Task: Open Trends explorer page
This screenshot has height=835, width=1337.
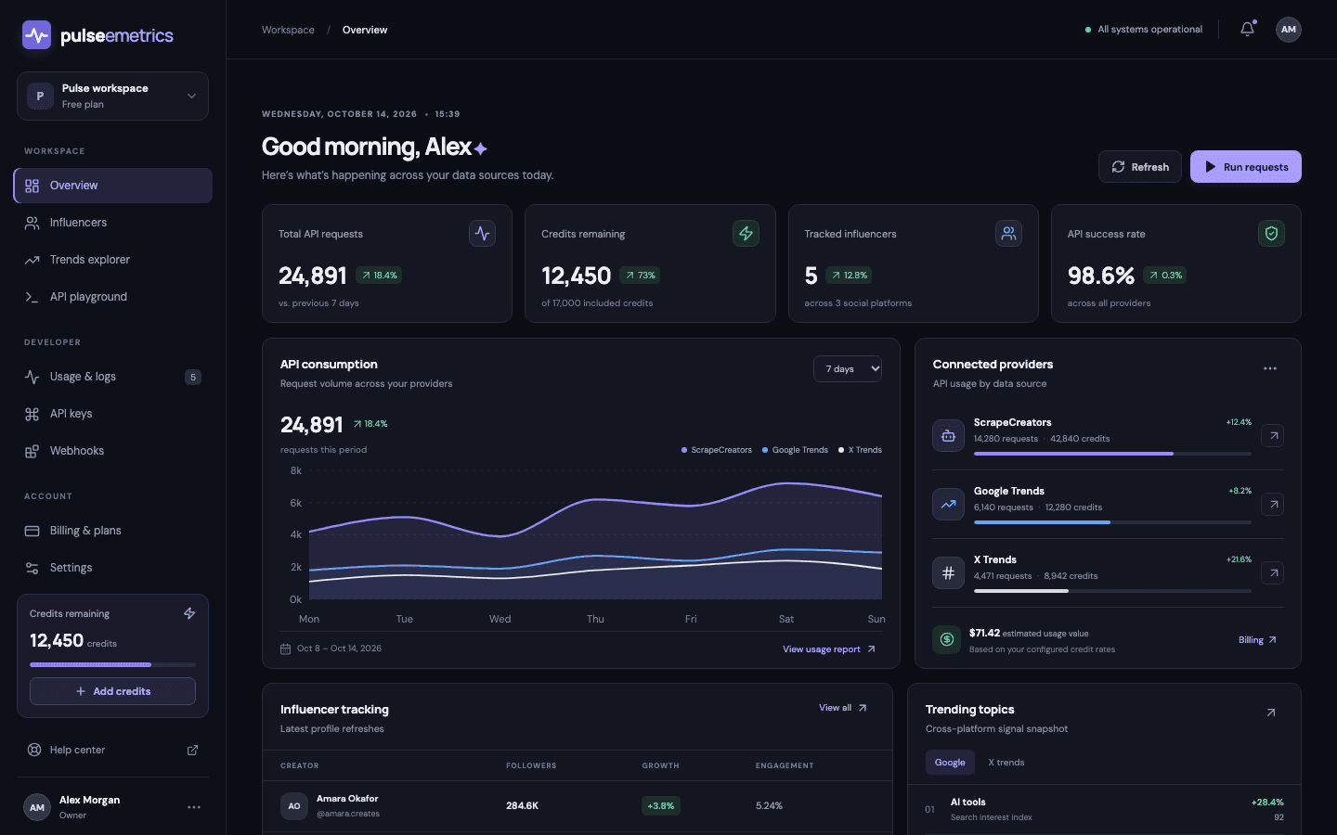Action: [112, 260]
